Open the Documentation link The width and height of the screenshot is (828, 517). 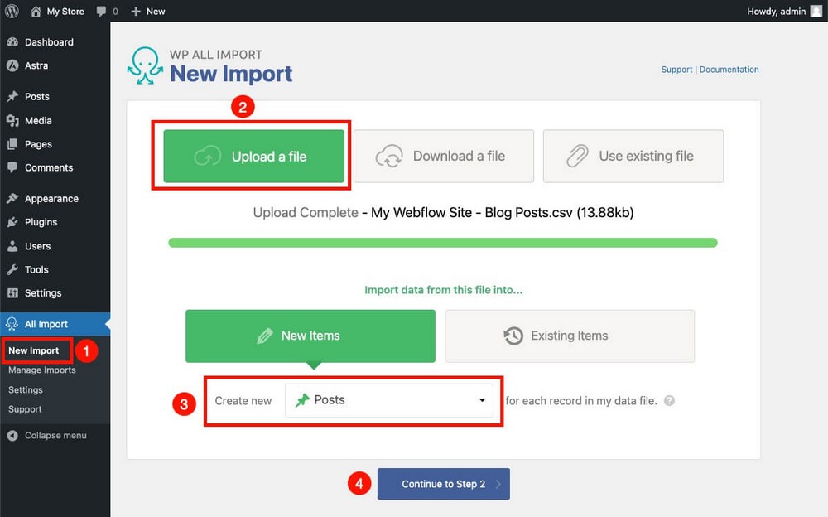tap(729, 70)
